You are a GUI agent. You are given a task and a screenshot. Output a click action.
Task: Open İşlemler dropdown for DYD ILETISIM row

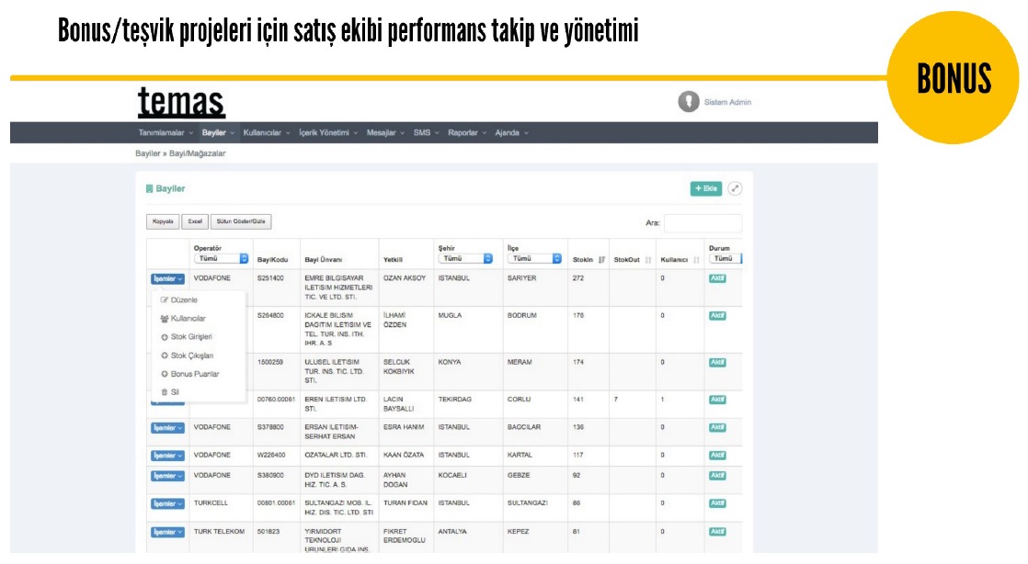coord(167,476)
